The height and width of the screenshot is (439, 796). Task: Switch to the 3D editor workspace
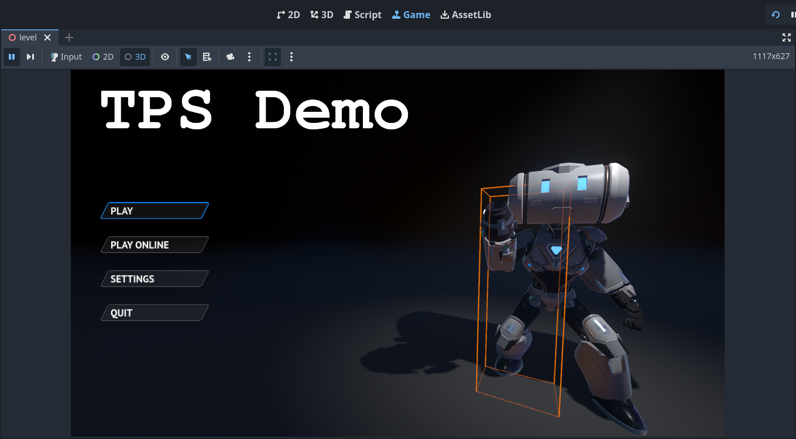coord(321,15)
